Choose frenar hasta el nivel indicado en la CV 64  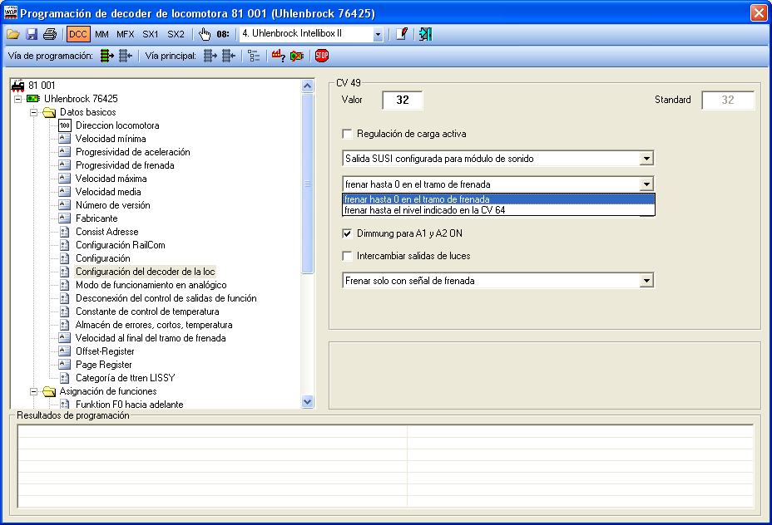(x=497, y=210)
